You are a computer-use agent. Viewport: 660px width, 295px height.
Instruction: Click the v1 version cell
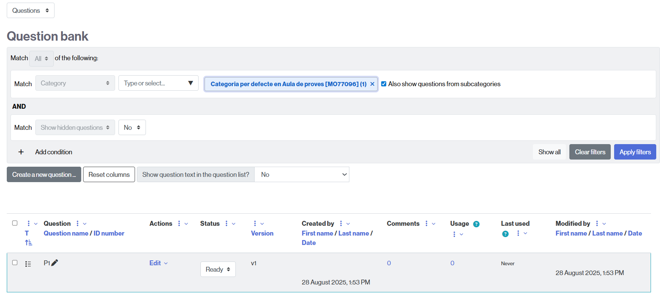coord(254,263)
